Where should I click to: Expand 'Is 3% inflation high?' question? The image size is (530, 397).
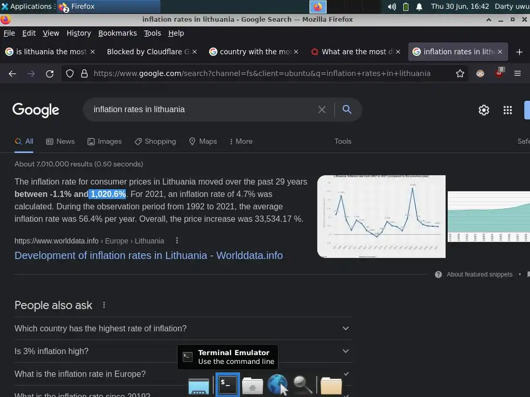[183, 352]
